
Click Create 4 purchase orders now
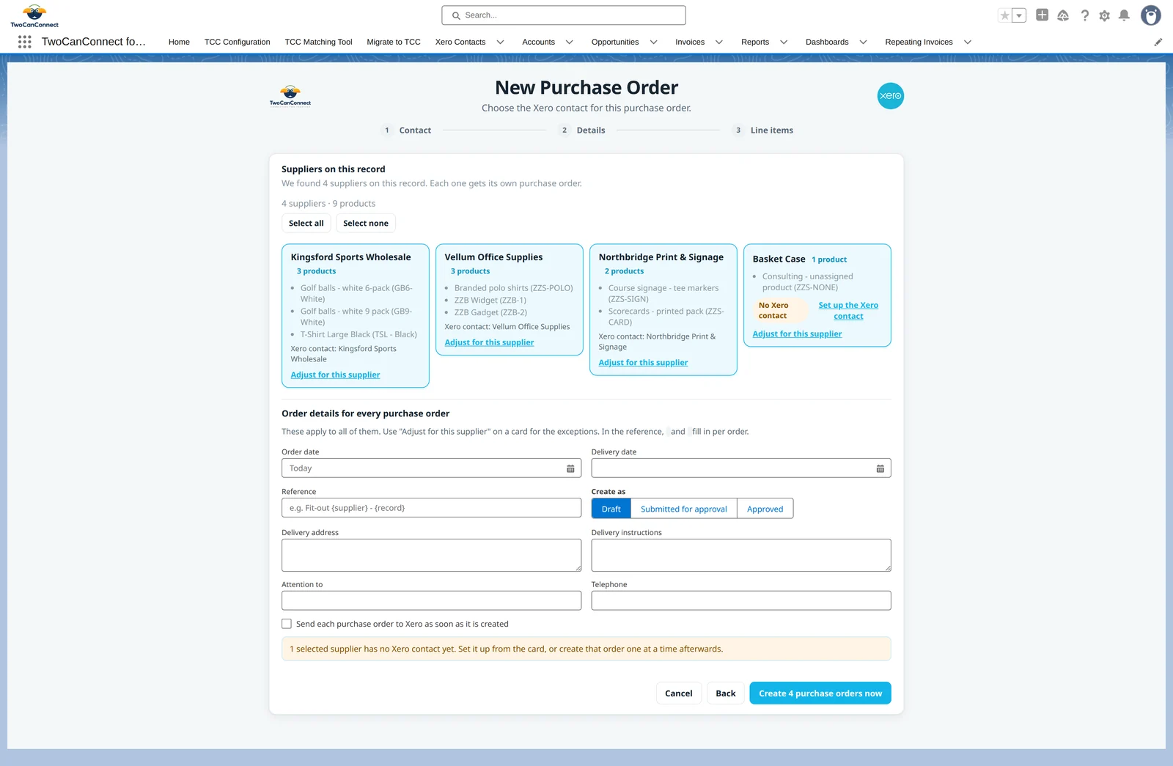[x=820, y=693]
